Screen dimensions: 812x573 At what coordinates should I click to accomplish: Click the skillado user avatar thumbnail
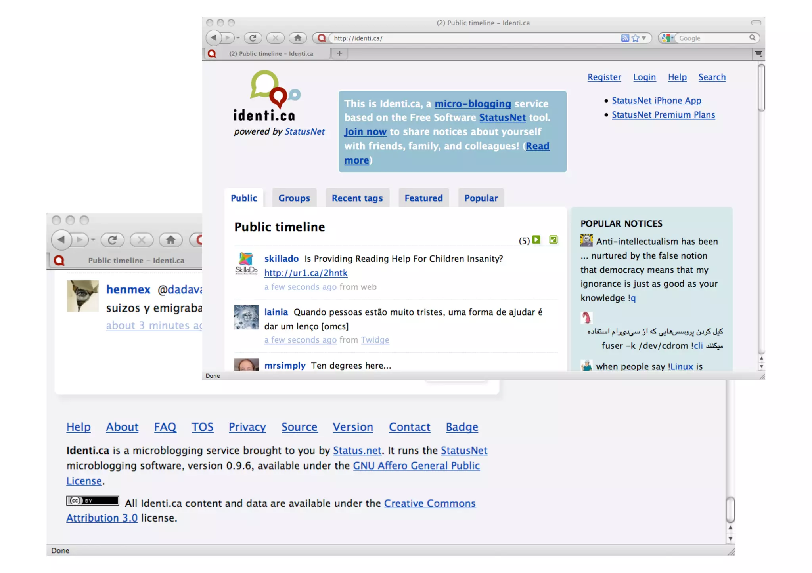pyautogui.click(x=246, y=264)
